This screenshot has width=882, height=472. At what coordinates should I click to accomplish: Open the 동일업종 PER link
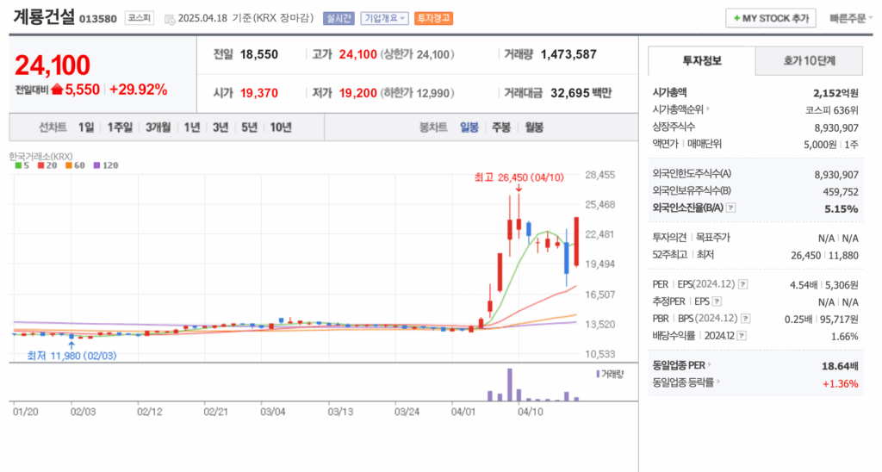[x=679, y=366]
